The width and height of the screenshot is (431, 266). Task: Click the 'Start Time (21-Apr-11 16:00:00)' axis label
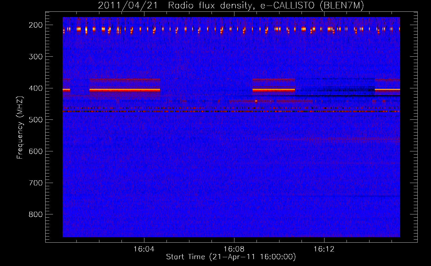(231, 257)
